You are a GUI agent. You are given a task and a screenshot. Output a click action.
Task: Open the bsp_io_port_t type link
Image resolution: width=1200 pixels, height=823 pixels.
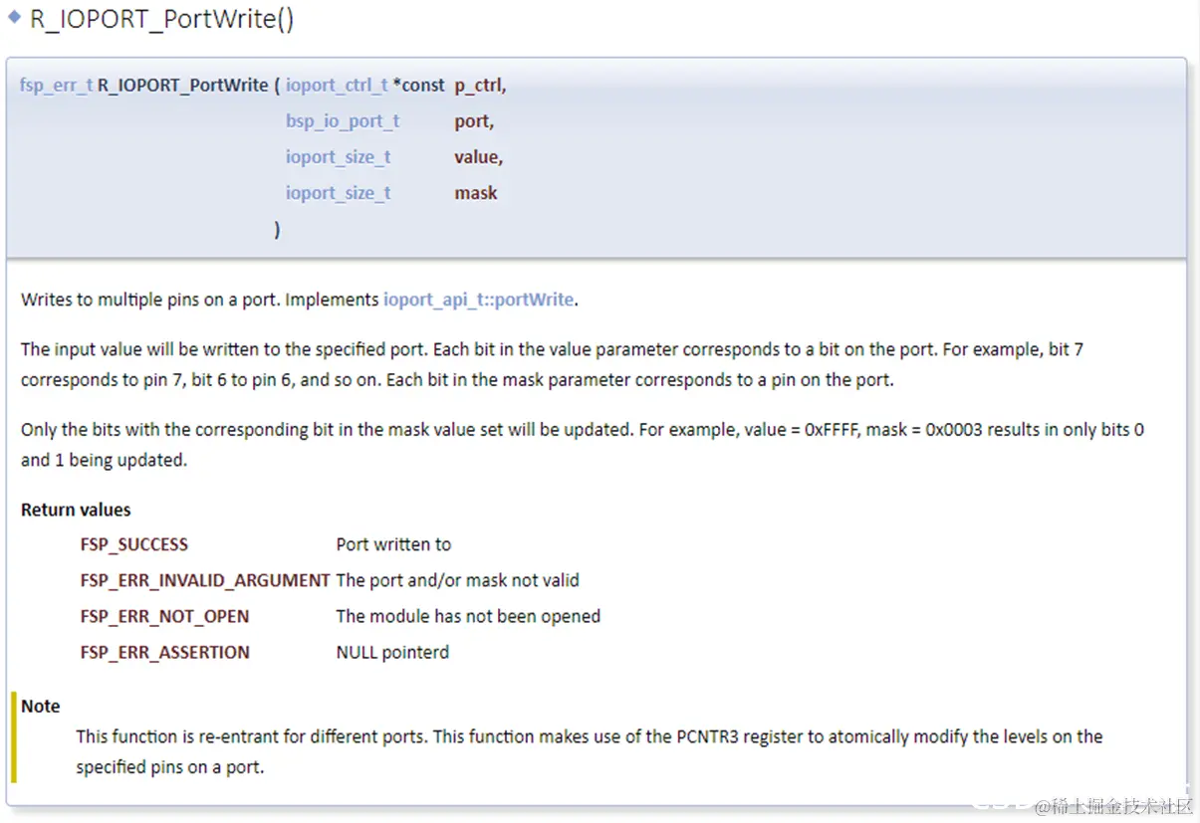[x=343, y=121]
